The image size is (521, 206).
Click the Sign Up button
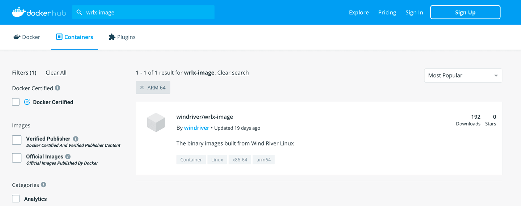click(x=465, y=12)
